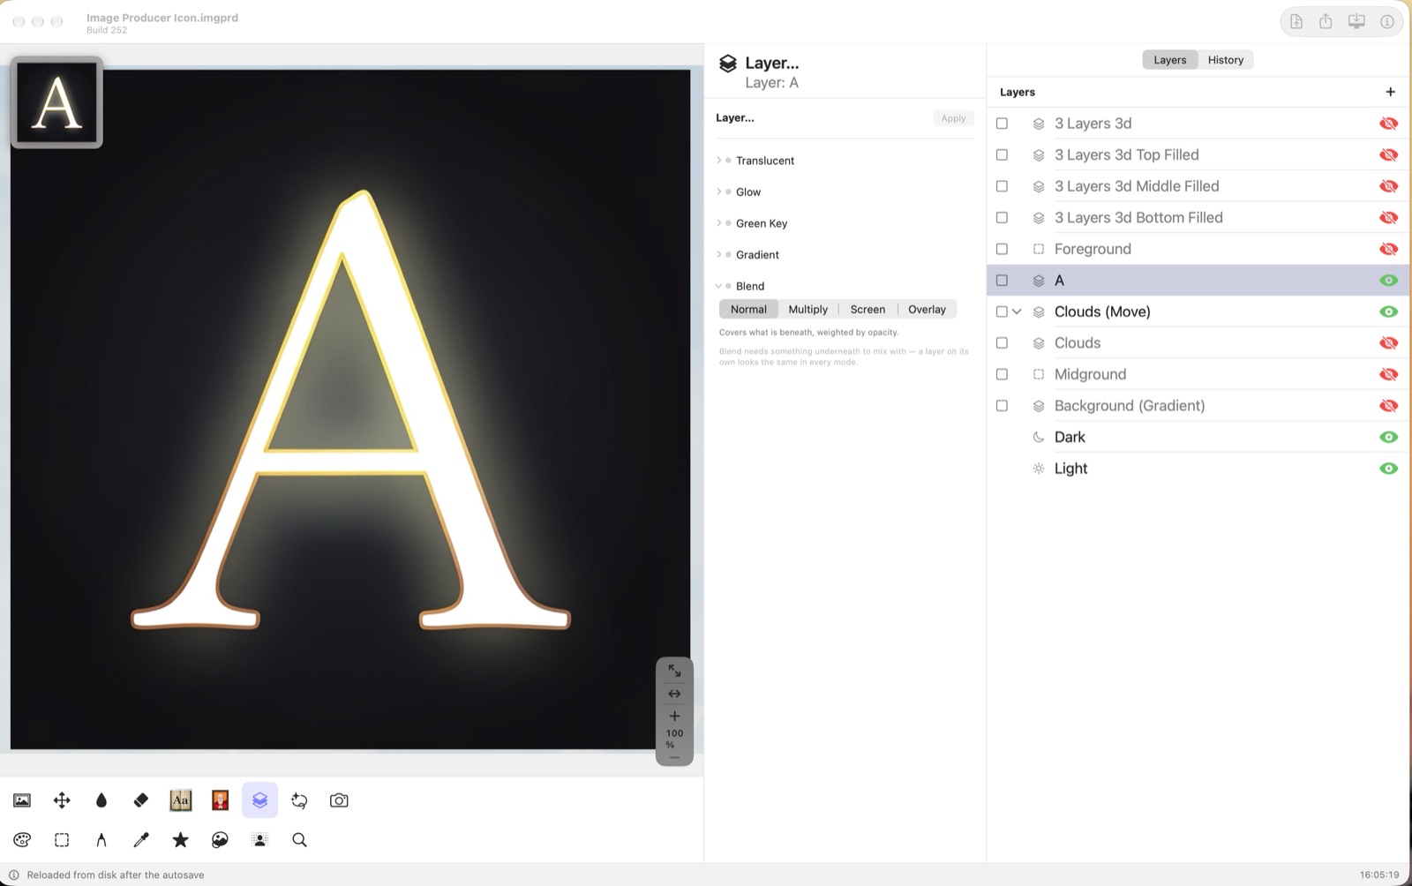
Task: Set blend mode to Screen
Action: click(867, 309)
